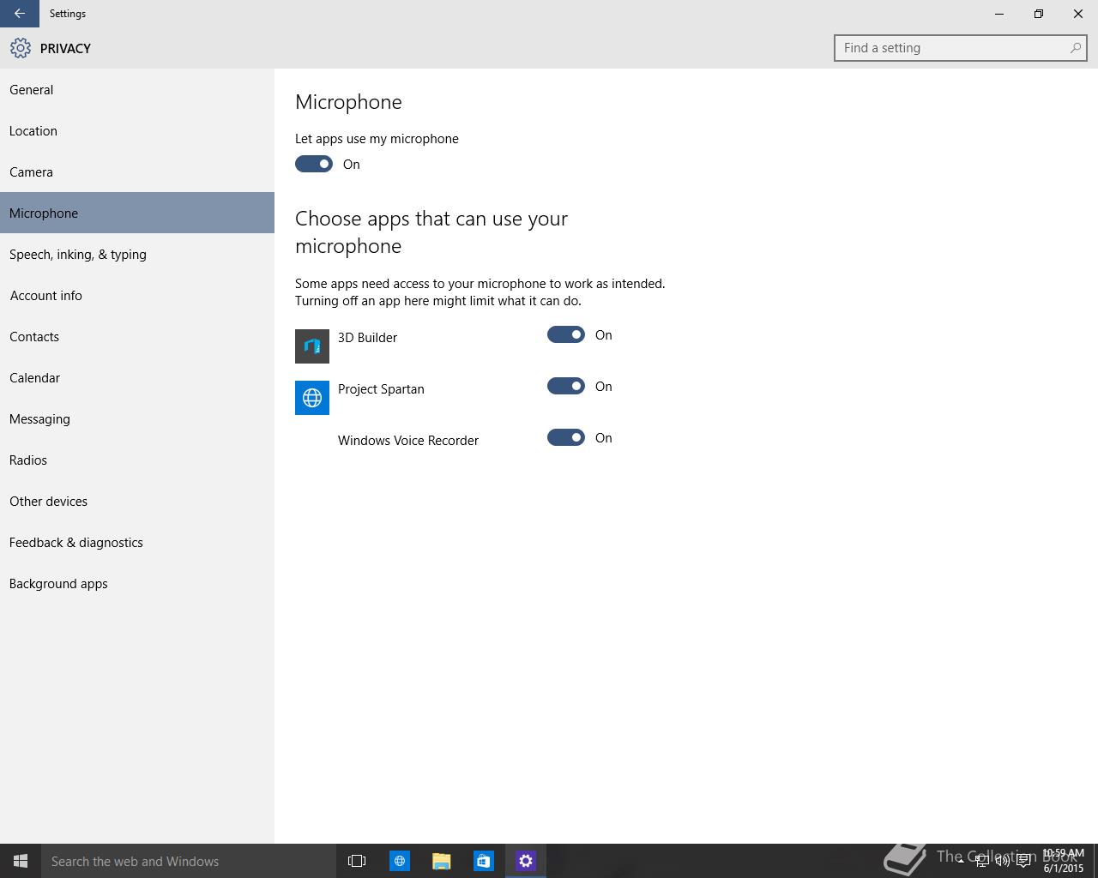Open Radios privacy settings
Screen dimensions: 1098x878
coord(137,460)
